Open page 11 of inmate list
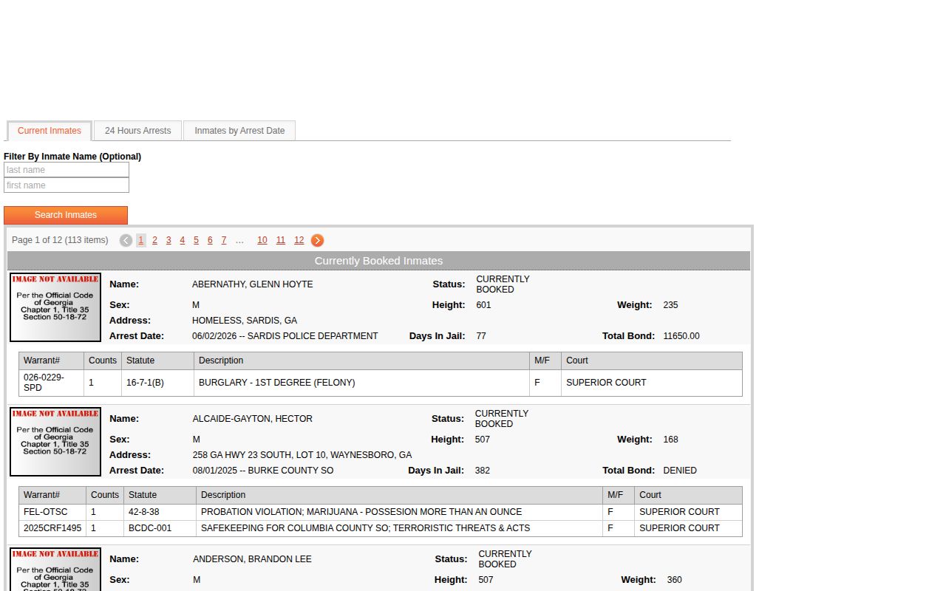Viewport: 946px width, 591px height. coord(281,240)
